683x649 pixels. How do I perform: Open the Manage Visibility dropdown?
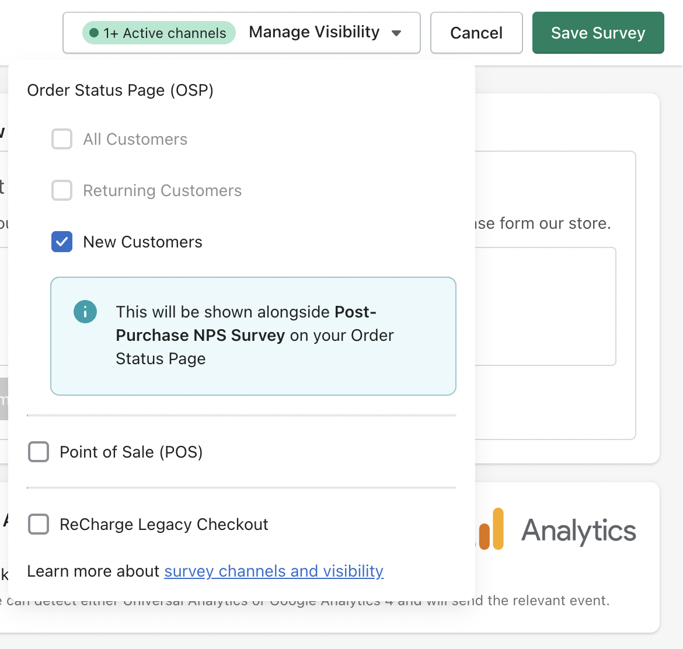click(x=242, y=33)
